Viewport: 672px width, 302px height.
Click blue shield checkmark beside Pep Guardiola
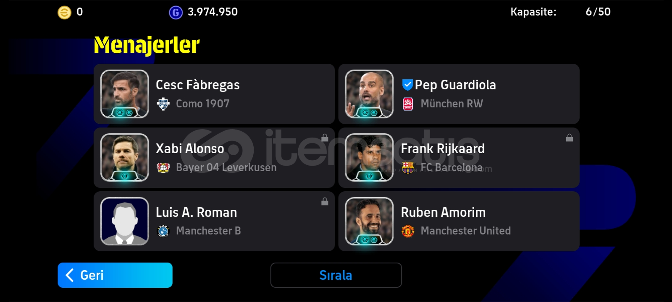(407, 85)
